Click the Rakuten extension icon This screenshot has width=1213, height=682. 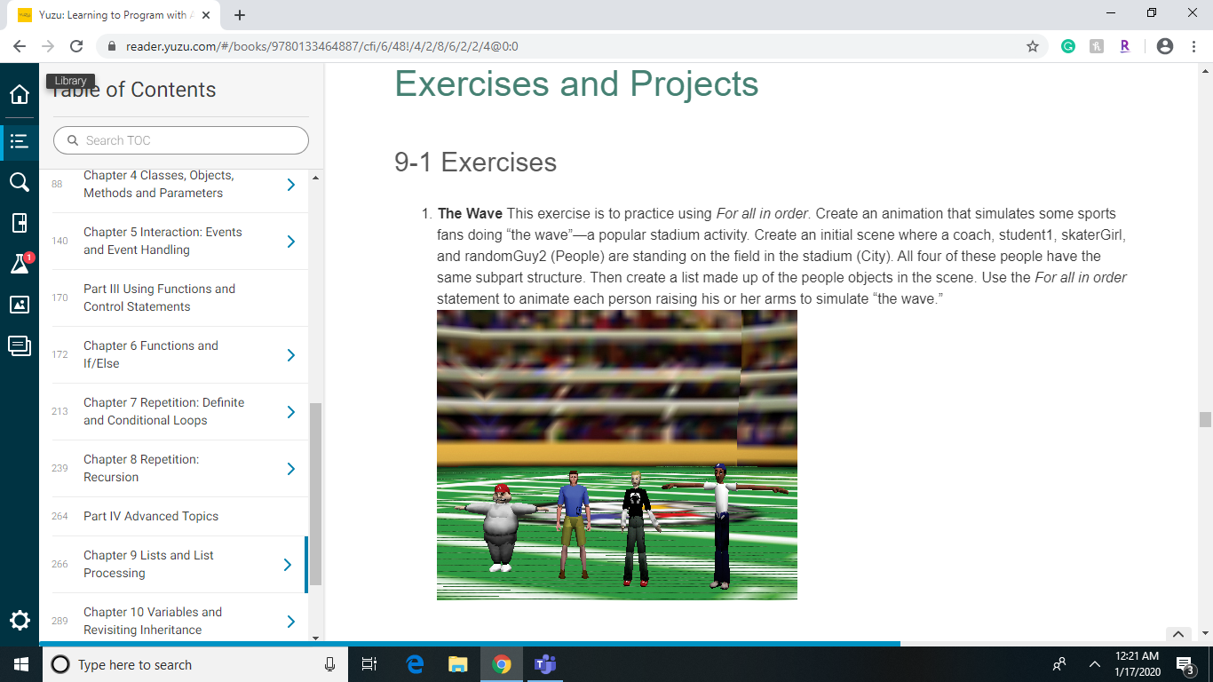pyautogui.click(x=1124, y=44)
